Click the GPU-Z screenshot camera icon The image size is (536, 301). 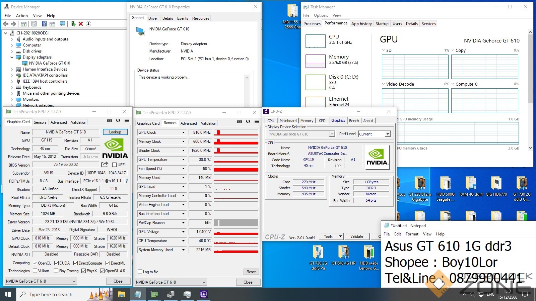(110, 121)
